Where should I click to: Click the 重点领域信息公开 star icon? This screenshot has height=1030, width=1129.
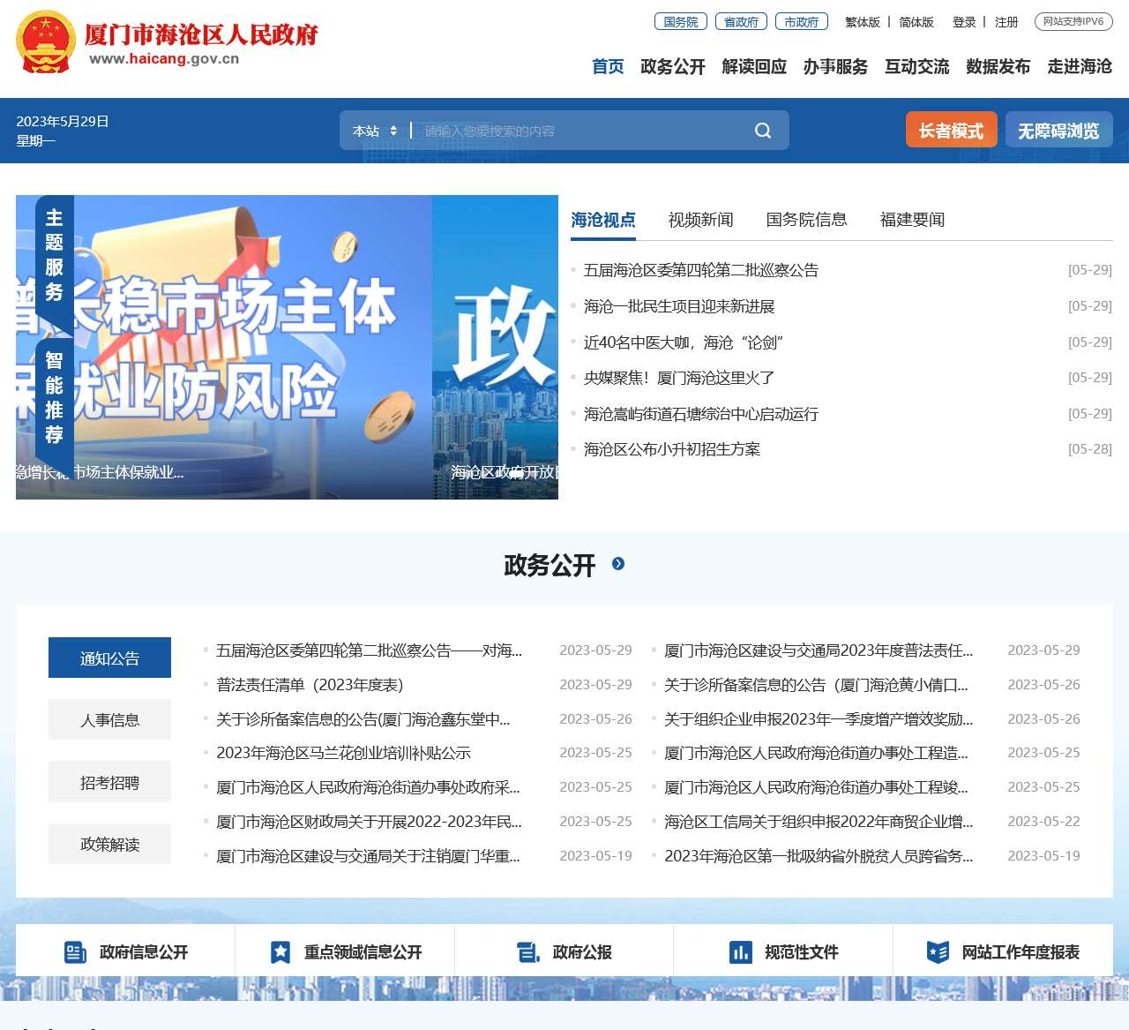pyautogui.click(x=280, y=951)
